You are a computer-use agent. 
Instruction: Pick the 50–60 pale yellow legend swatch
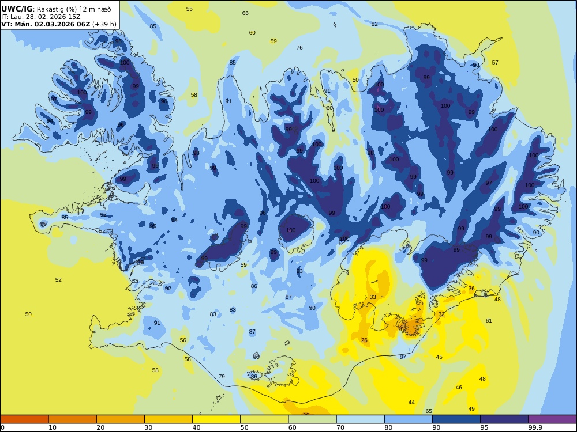[264, 419]
